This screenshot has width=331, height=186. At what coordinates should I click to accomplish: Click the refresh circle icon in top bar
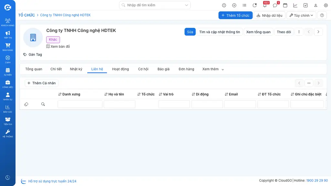click(x=255, y=5)
